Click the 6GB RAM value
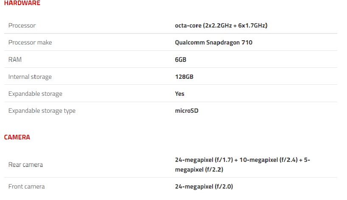347x200 pixels. 180,60
